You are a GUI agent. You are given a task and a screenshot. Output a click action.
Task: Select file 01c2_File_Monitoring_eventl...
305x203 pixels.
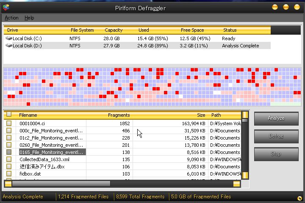click(x=51, y=138)
